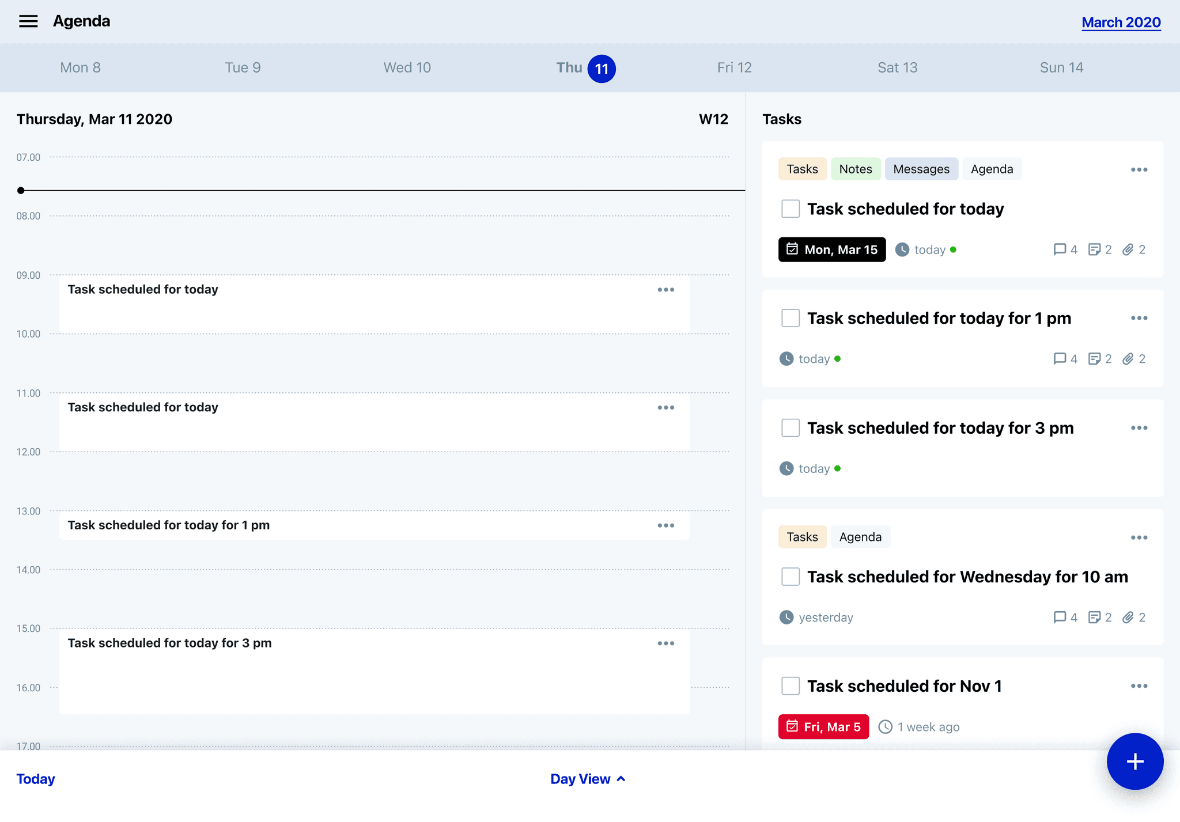
Task: Click the Mon, Mar 15 due date badge
Action: [831, 249]
